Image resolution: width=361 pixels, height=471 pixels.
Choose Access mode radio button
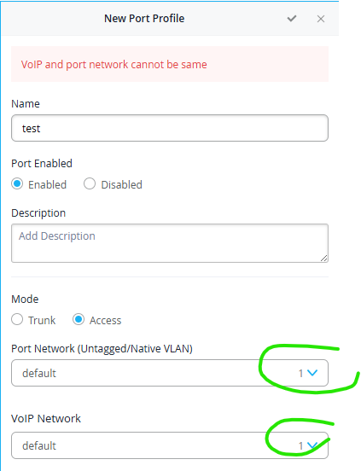click(x=79, y=319)
